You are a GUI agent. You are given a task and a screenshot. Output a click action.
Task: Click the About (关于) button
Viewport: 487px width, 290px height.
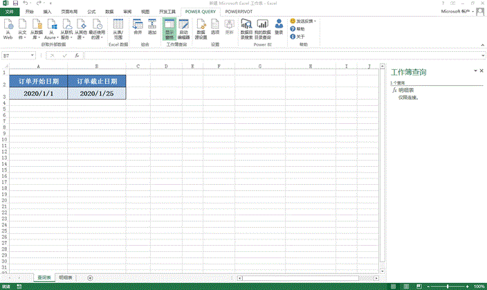pyautogui.click(x=300, y=37)
